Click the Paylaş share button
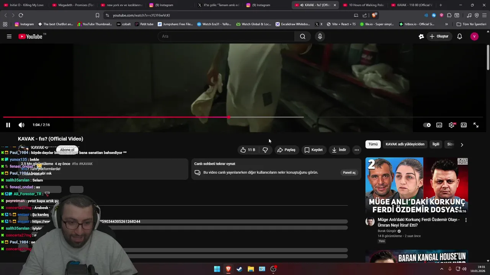This screenshot has height=275, width=490. click(286, 150)
